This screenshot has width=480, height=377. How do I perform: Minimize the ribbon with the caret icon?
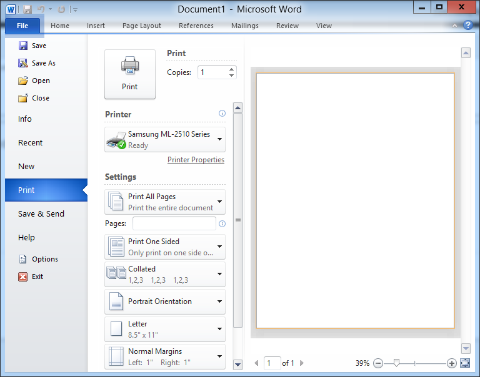(x=454, y=26)
